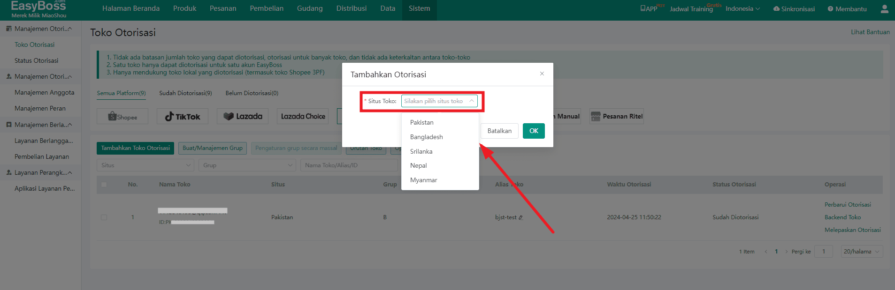Open the Situs filter dropdown
Screen dimensions: 895x290
pyautogui.click(x=145, y=165)
